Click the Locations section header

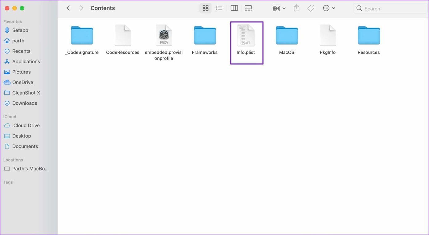point(13,160)
